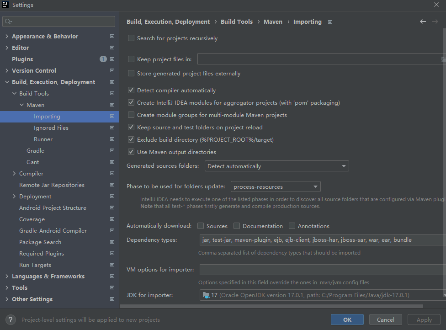Open the Phase for folders update dropdown

click(276, 186)
